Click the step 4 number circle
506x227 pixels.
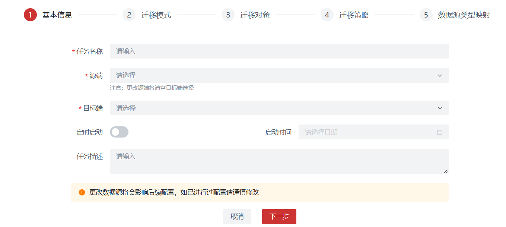point(327,15)
